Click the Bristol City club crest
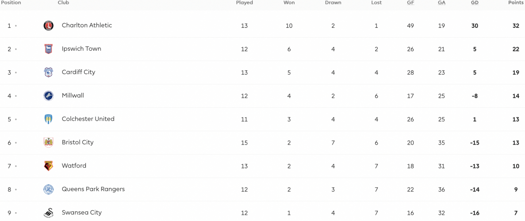The width and height of the screenshot is (525, 221). (49, 143)
